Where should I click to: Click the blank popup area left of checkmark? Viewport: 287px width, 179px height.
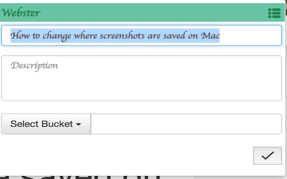point(126,156)
